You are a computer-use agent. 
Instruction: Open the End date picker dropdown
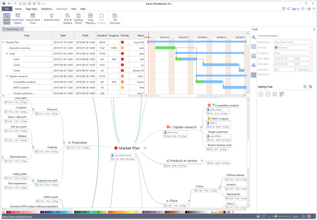(x=311, y=64)
